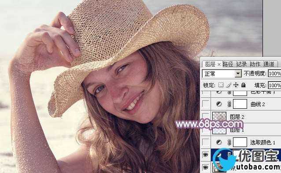Click the lock position move icon
The height and width of the screenshot is (173, 281).
click(236, 85)
